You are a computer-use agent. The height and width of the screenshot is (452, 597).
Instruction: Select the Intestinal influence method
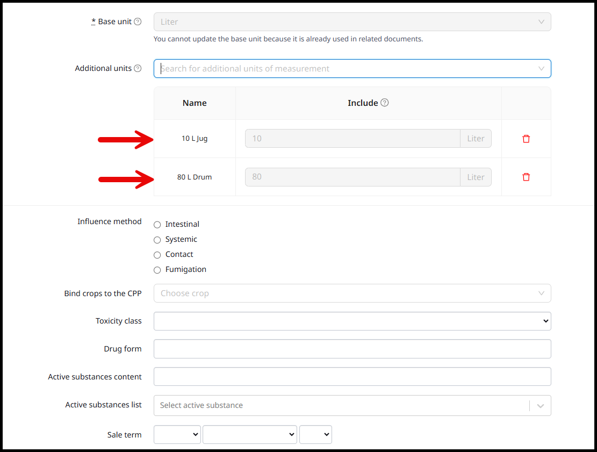click(x=157, y=225)
